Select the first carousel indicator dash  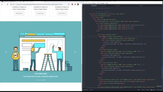pos(37,80)
